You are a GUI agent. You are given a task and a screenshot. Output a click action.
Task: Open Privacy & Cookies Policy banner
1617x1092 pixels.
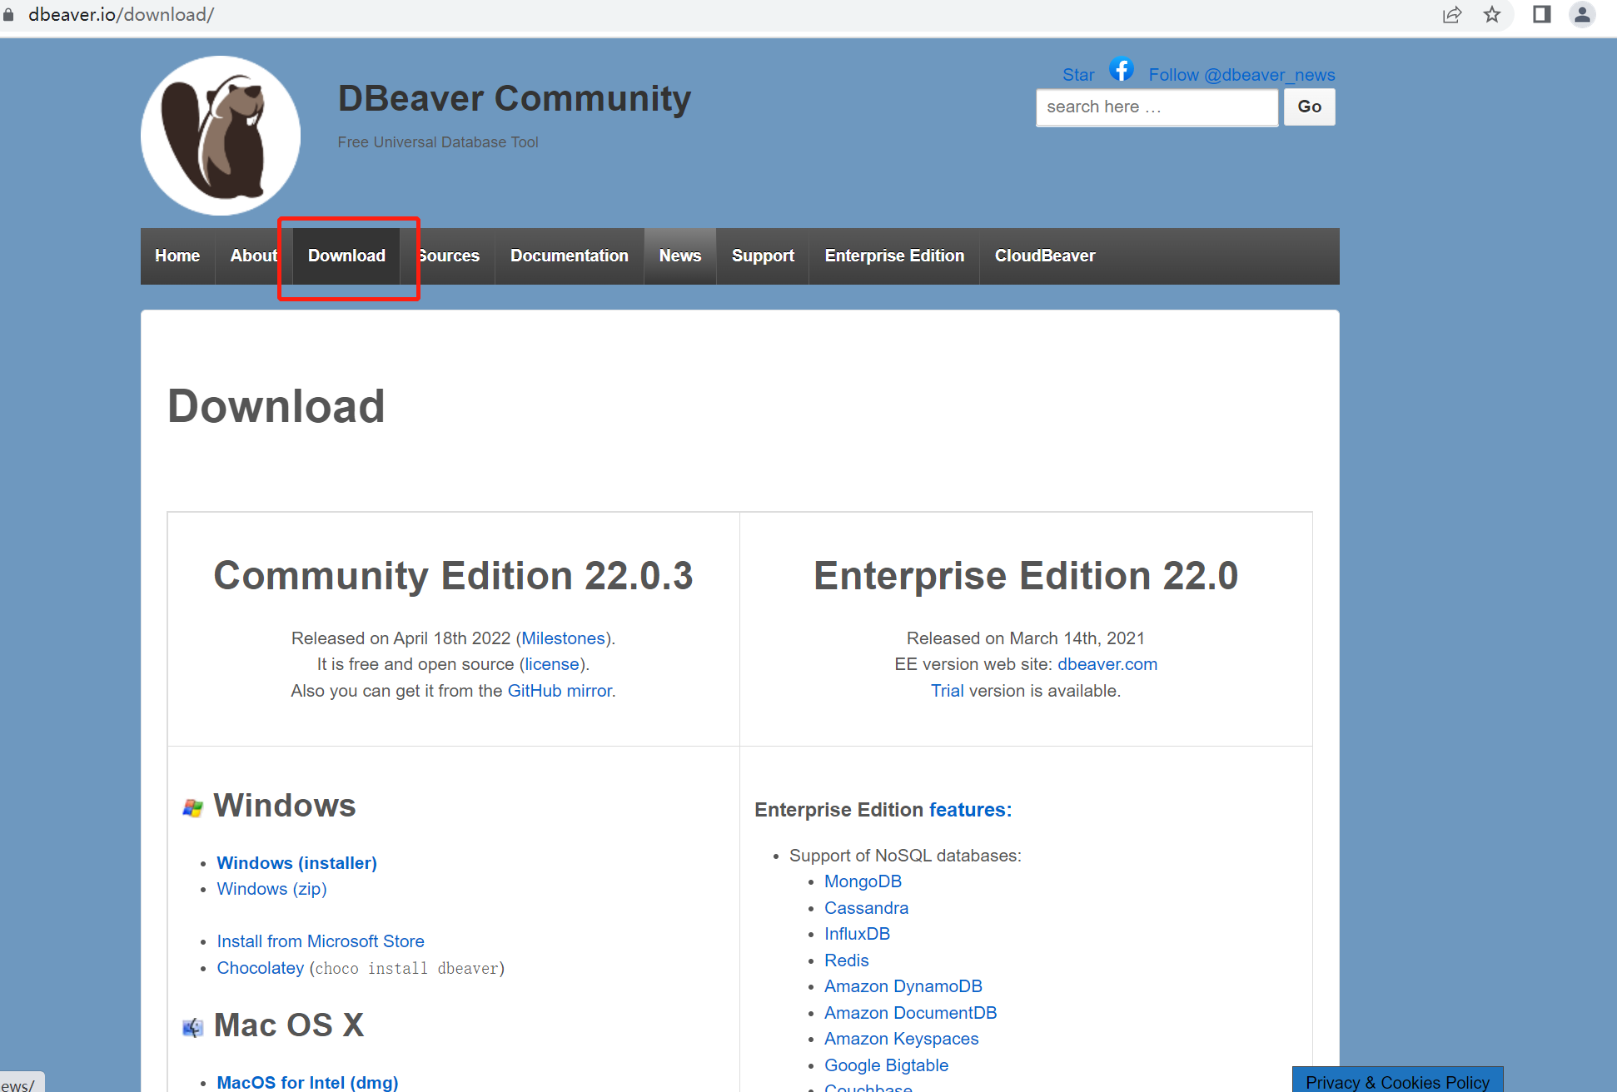click(1396, 1081)
